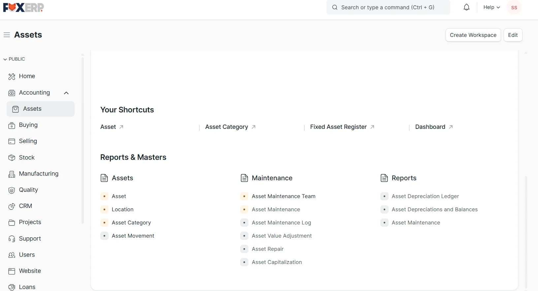
Task: Click the Support headset icon in sidebar
Action: [12, 239]
